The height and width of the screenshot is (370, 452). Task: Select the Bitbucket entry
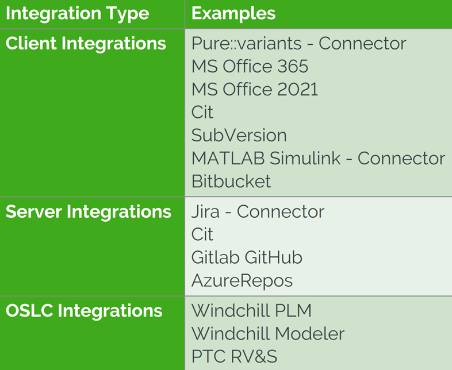pyautogui.click(x=231, y=182)
